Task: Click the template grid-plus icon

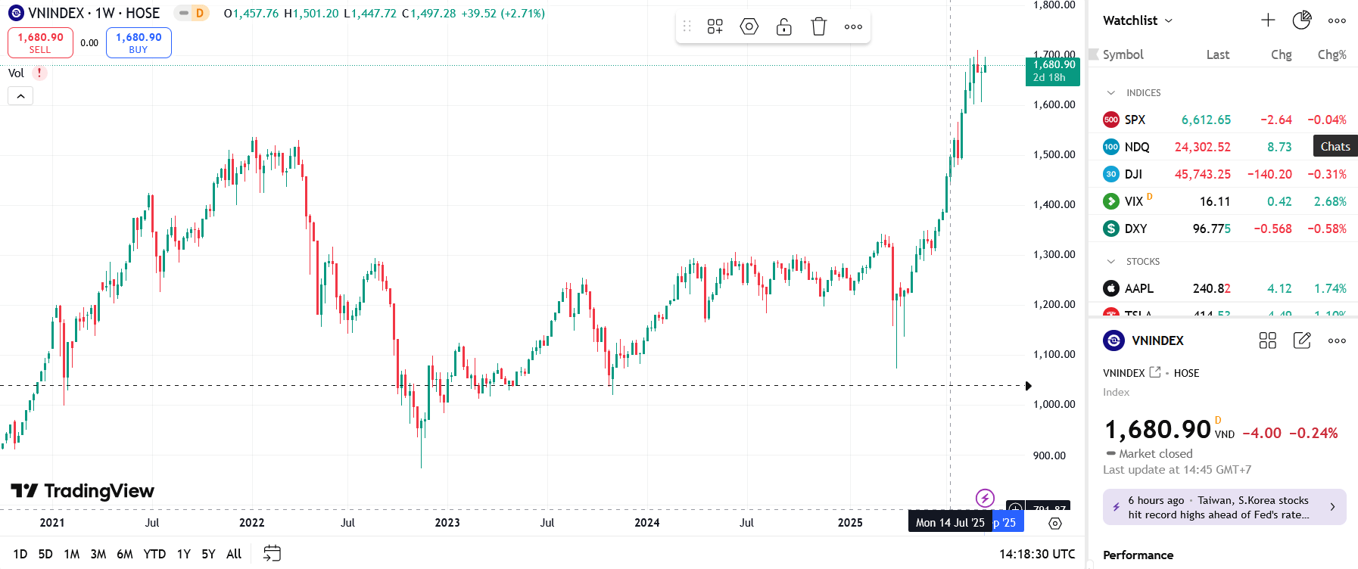Action: coord(715,26)
